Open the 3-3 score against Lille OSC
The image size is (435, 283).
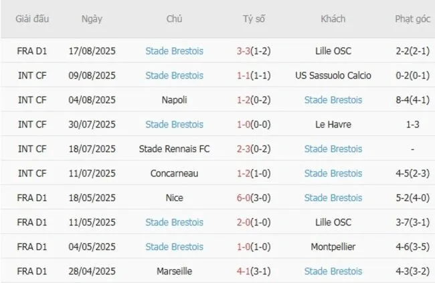pos(246,51)
